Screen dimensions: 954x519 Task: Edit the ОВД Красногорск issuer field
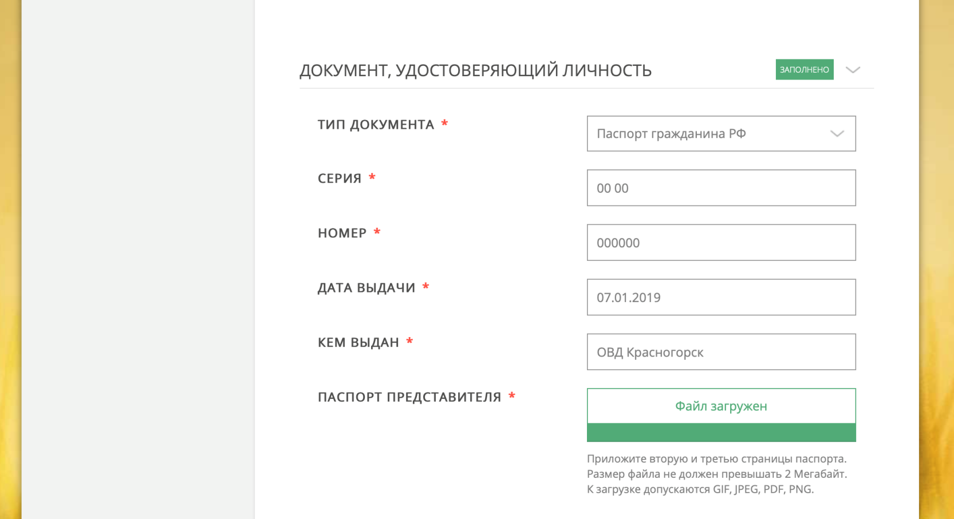tap(721, 352)
